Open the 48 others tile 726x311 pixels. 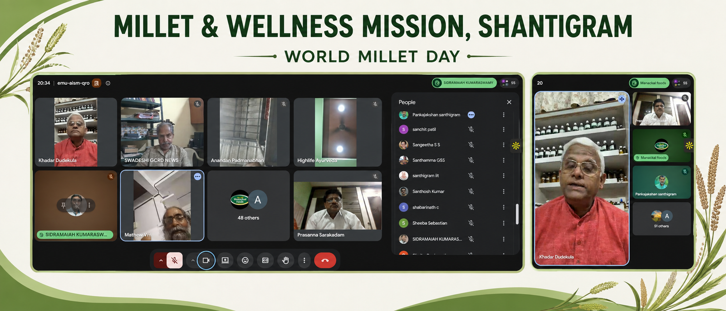(249, 205)
